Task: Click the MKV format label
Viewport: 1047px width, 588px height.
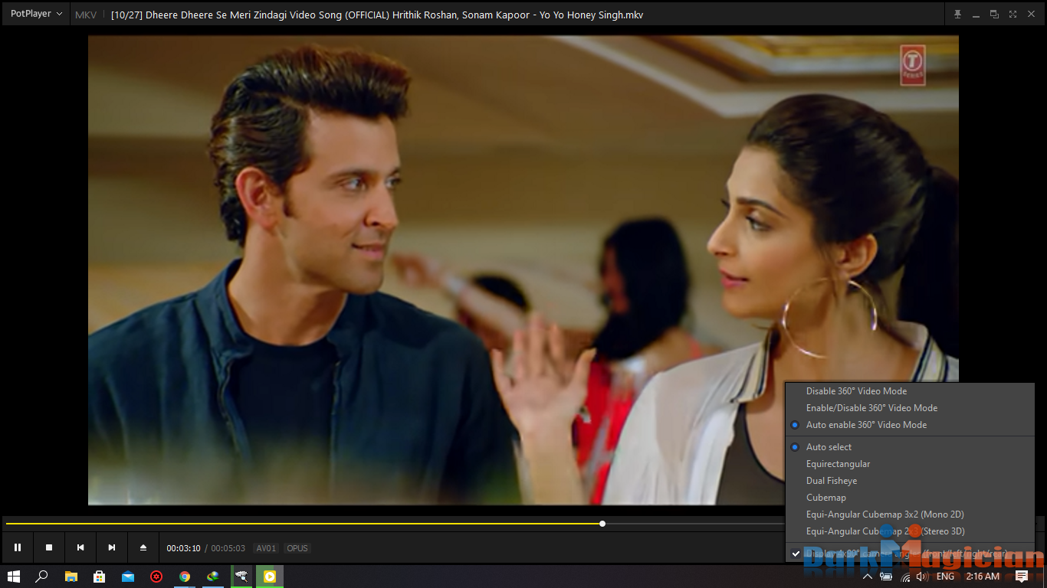Action: (86, 15)
